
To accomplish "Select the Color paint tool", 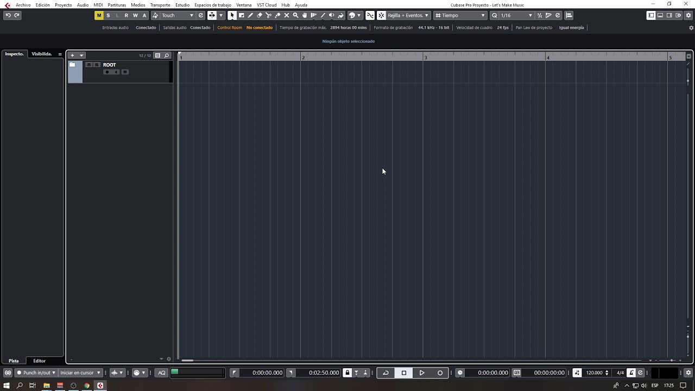I will (340, 15).
